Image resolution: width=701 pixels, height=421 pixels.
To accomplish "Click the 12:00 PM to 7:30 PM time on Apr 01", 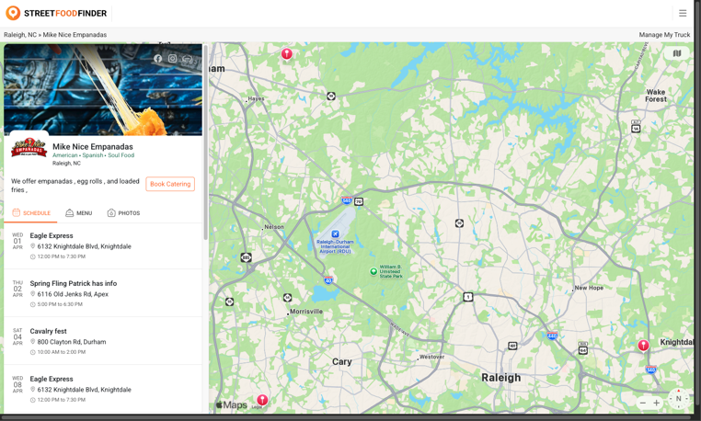I will pyautogui.click(x=62, y=256).
